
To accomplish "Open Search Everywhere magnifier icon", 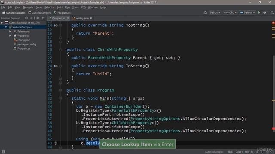I will 272,12.
